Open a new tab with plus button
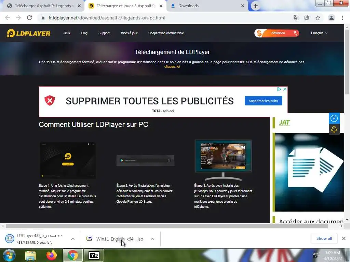350x262 pixels. (x=256, y=6)
